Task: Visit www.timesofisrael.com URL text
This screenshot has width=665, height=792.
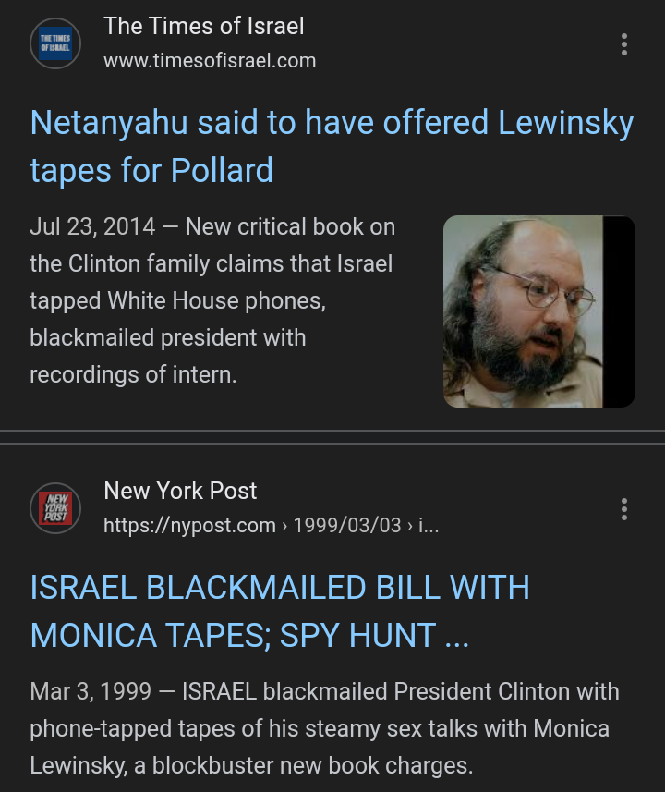Action: (x=210, y=61)
